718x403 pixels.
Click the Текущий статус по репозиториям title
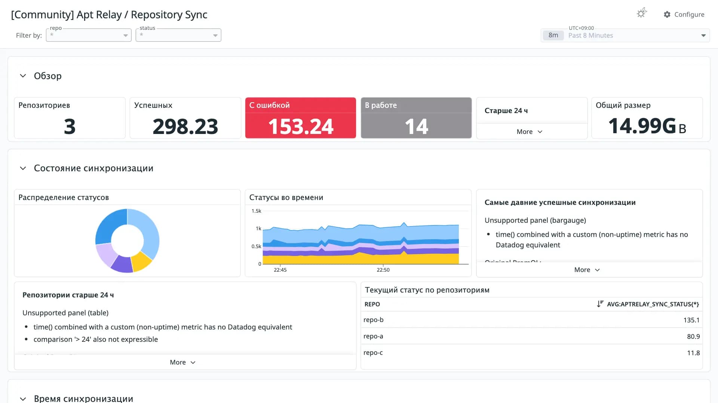tap(427, 290)
